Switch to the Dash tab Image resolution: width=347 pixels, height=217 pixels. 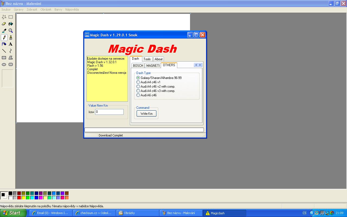[136, 59]
